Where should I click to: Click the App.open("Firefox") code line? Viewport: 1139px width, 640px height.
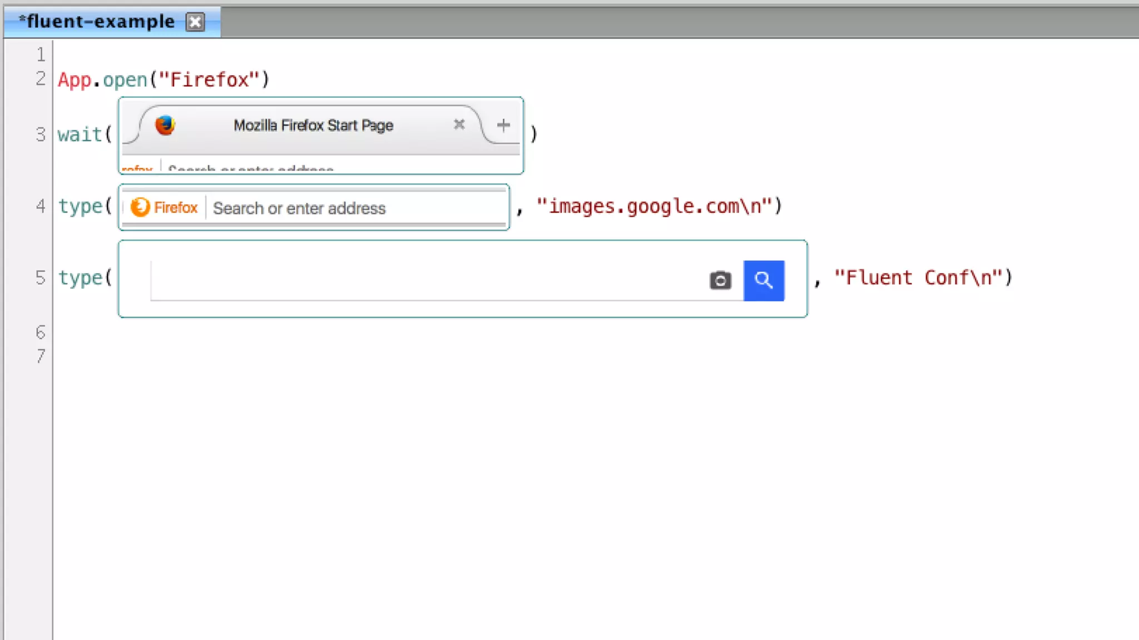[x=164, y=79]
